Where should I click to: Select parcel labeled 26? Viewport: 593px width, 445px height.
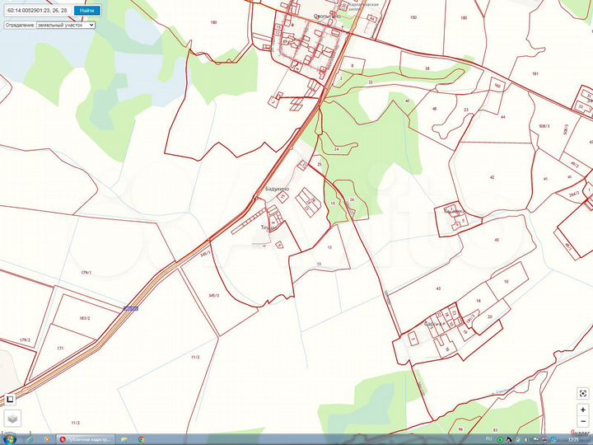pos(352,199)
